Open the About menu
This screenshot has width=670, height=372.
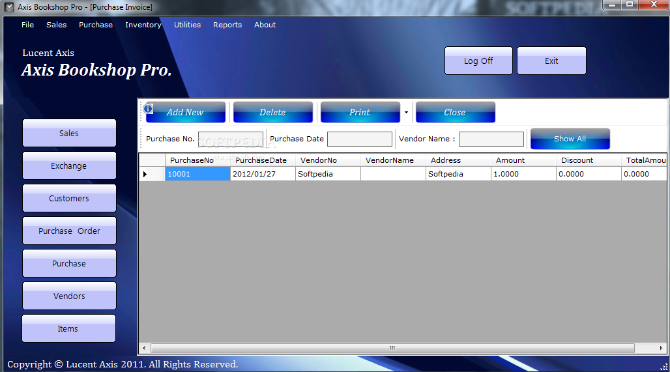[265, 25]
